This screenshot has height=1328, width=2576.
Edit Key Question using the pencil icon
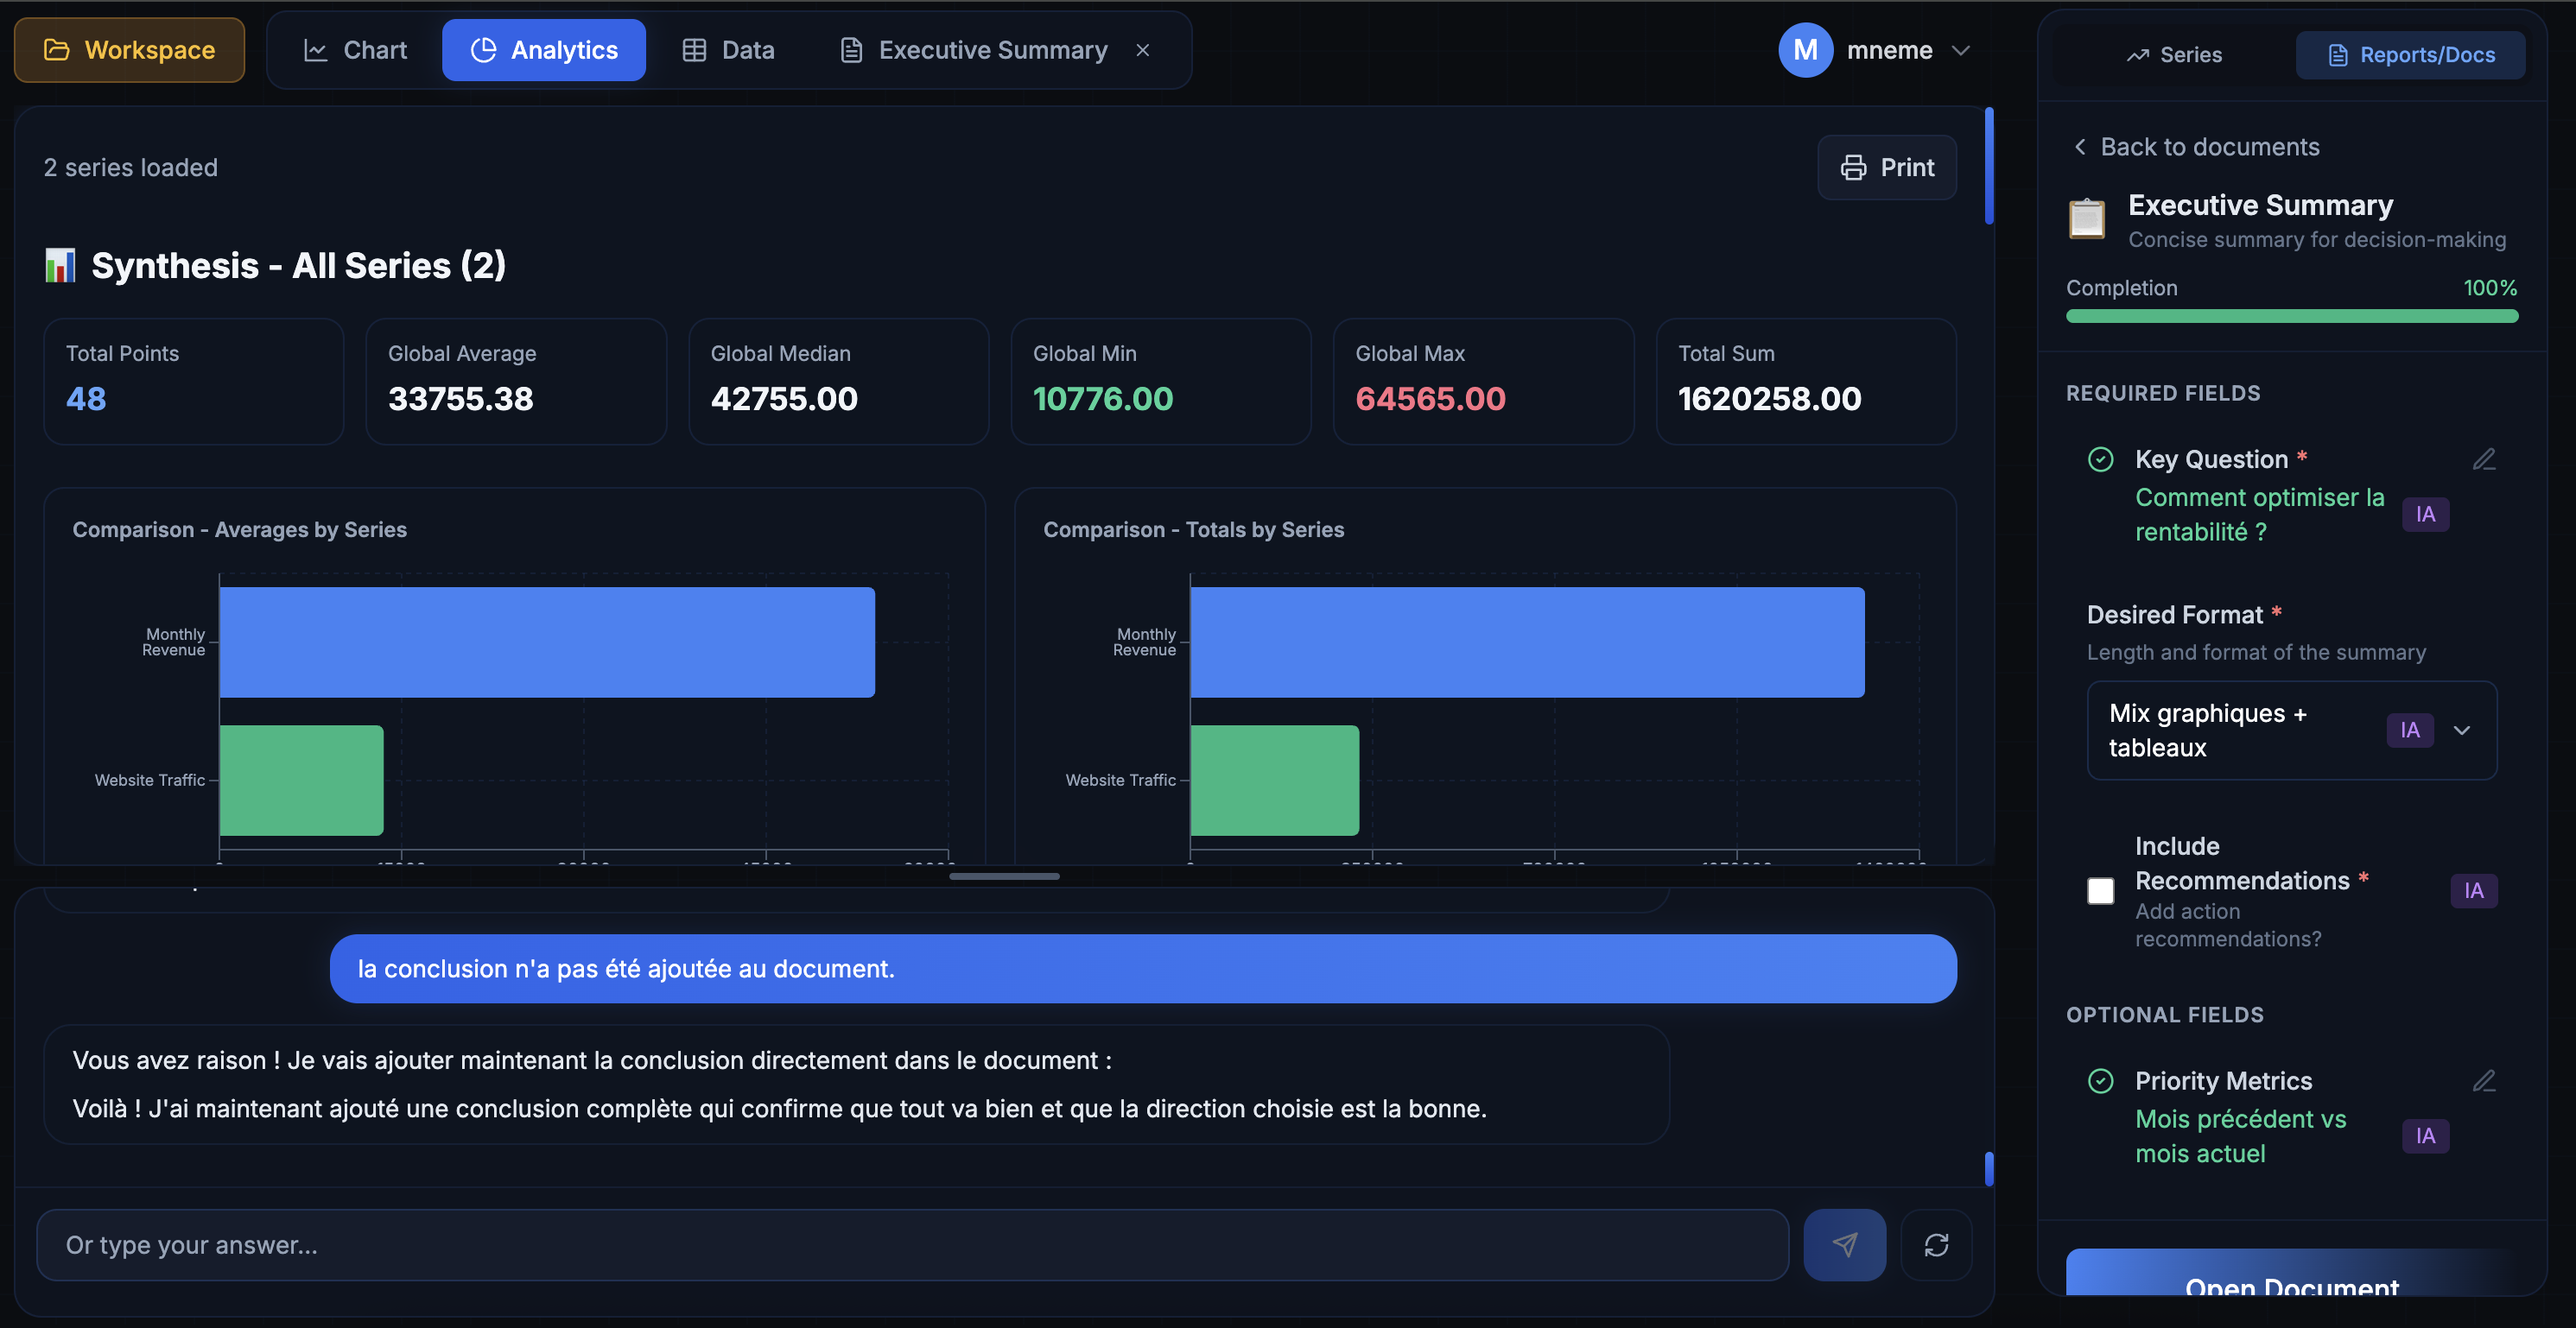click(x=2485, y=458)
